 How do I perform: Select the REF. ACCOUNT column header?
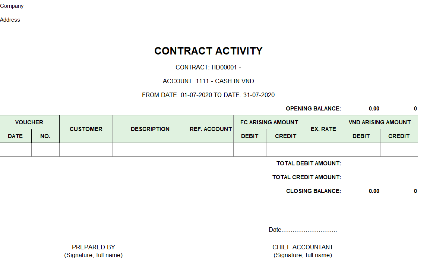tap(211, 129)
